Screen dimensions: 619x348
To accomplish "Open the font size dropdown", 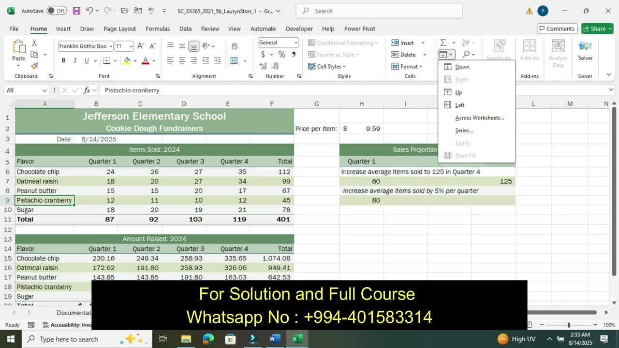I will pos(132,46).
